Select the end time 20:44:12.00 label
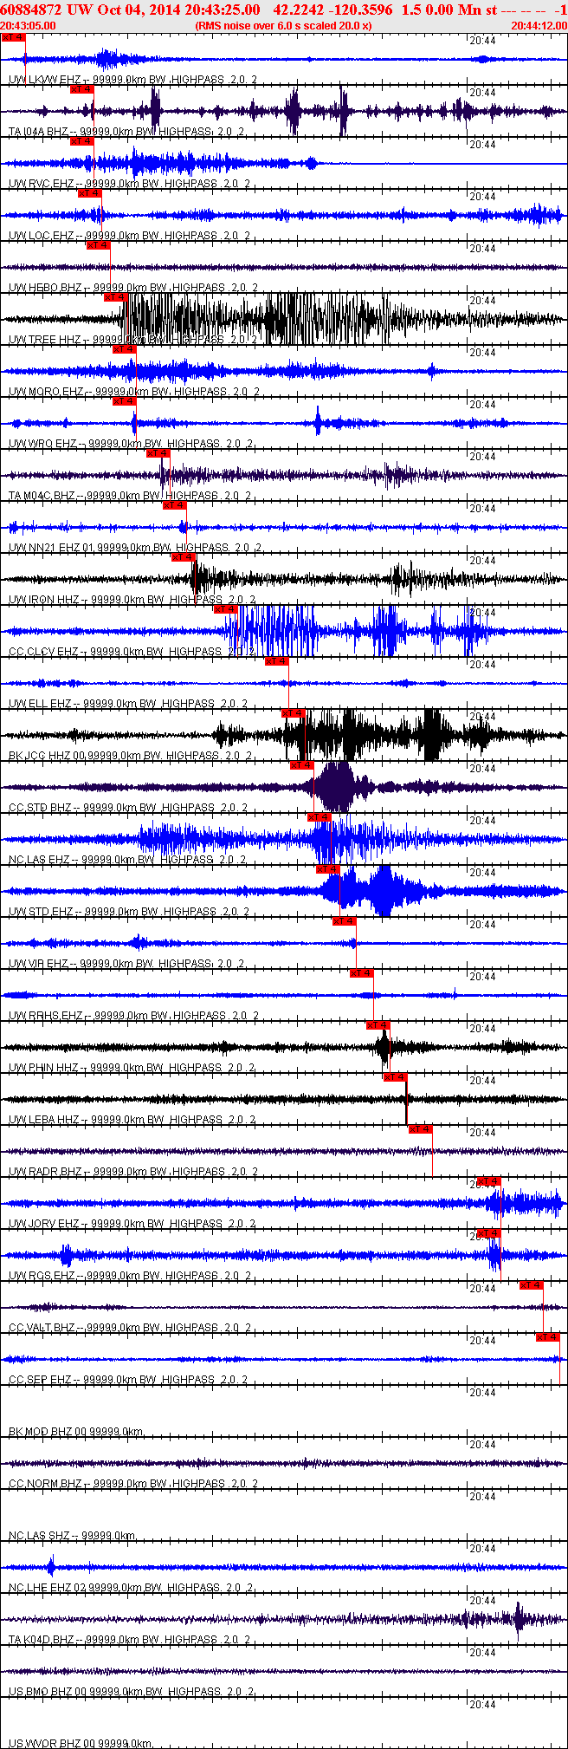 (539, 26)
